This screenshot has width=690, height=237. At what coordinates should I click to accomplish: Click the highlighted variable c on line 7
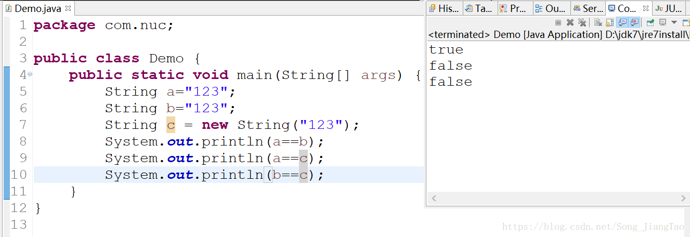171,125
